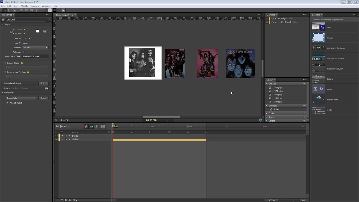The height and width of the screenshot is (202, 359).
Task: Click the Untitled title input field
Action: tap(26, 20)
